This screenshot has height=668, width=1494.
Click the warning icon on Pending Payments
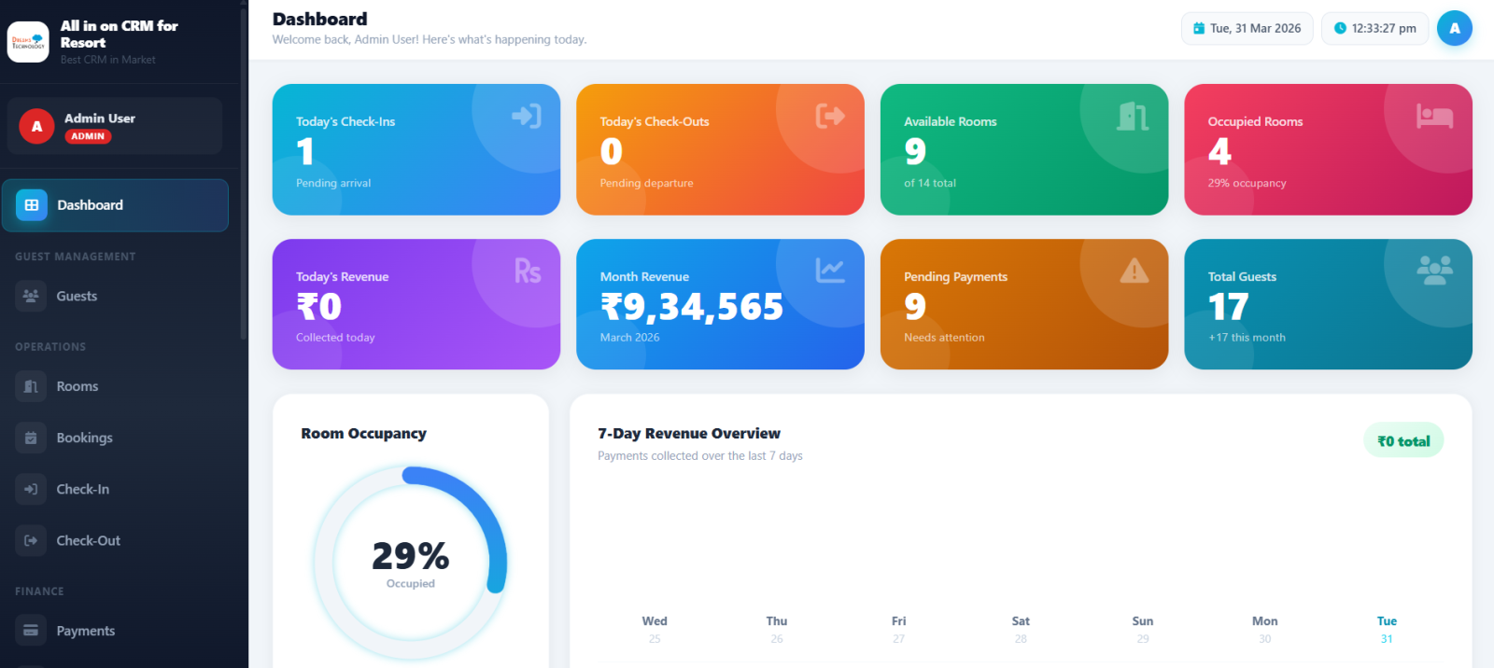click(x=1134, y=271)
